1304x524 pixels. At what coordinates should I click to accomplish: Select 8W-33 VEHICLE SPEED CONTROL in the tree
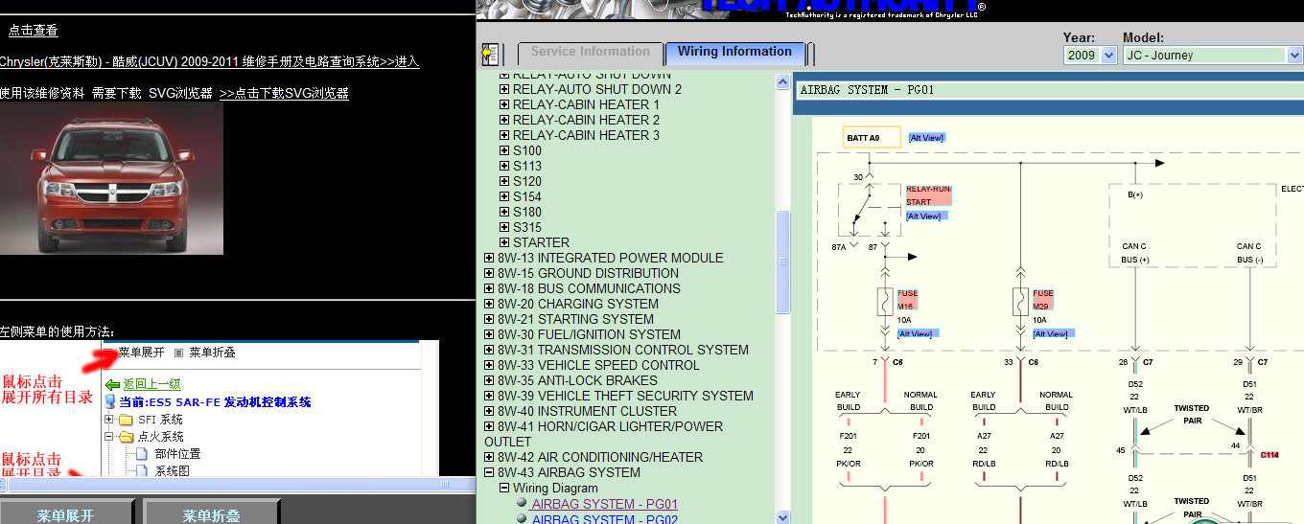(598, 365)
